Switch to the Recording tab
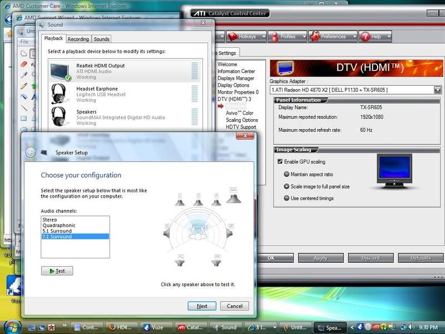This screenshot has width=445, height=334. point(78,39)
